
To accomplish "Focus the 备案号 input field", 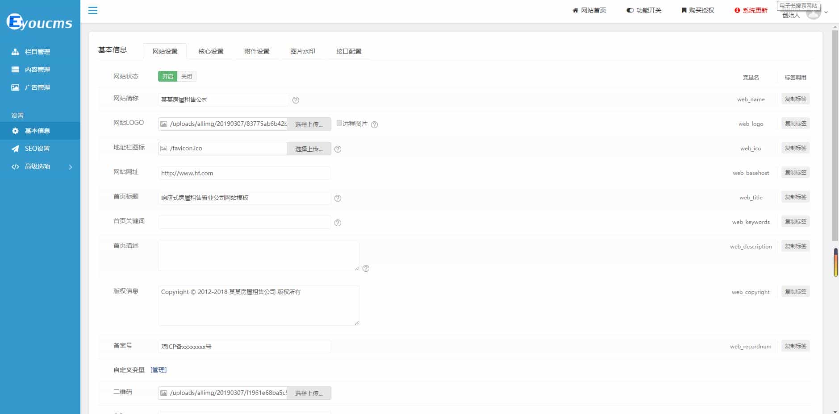I will [x=244, y=347].
